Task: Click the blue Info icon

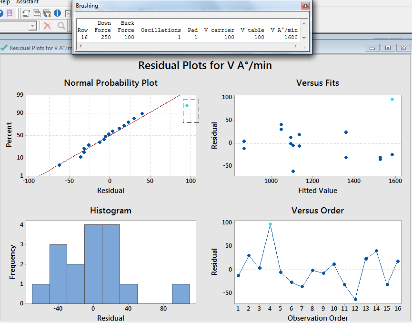Action: [x=57, y=13]
